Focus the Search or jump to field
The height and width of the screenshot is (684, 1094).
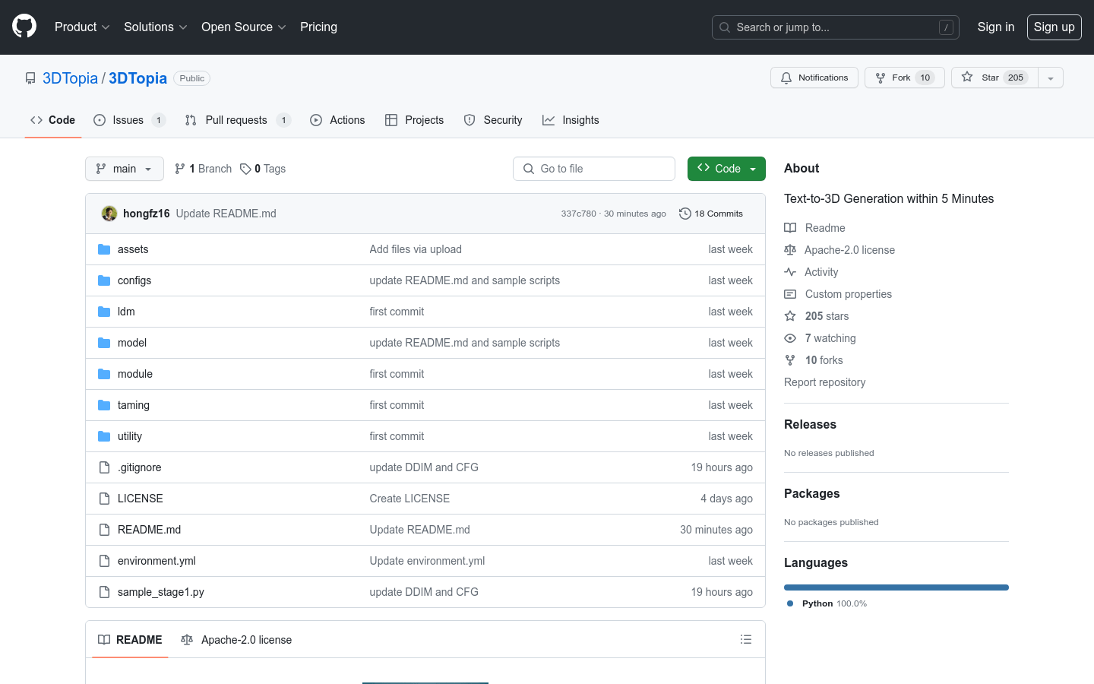(x=836, y=27)
